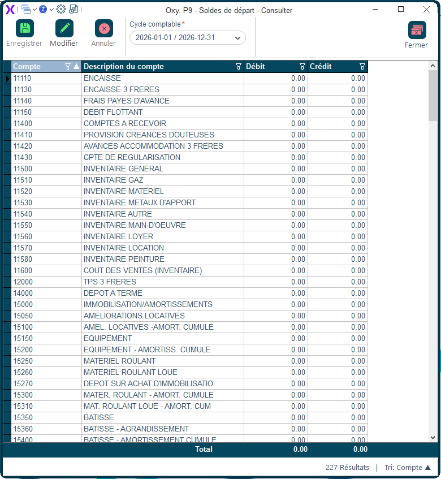
Task: Click the 227 Résultats status text
Action: [x=347, y=467]
